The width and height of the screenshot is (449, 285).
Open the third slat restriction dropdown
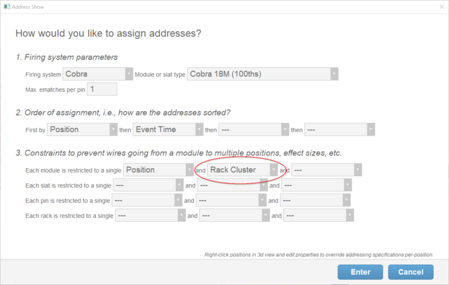[317, 185]
